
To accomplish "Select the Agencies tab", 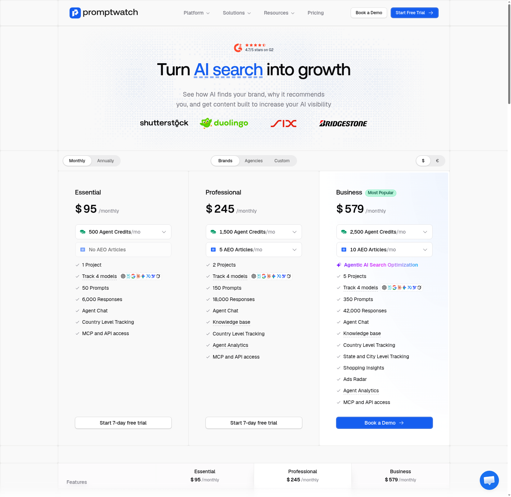I will click(254, 161).
